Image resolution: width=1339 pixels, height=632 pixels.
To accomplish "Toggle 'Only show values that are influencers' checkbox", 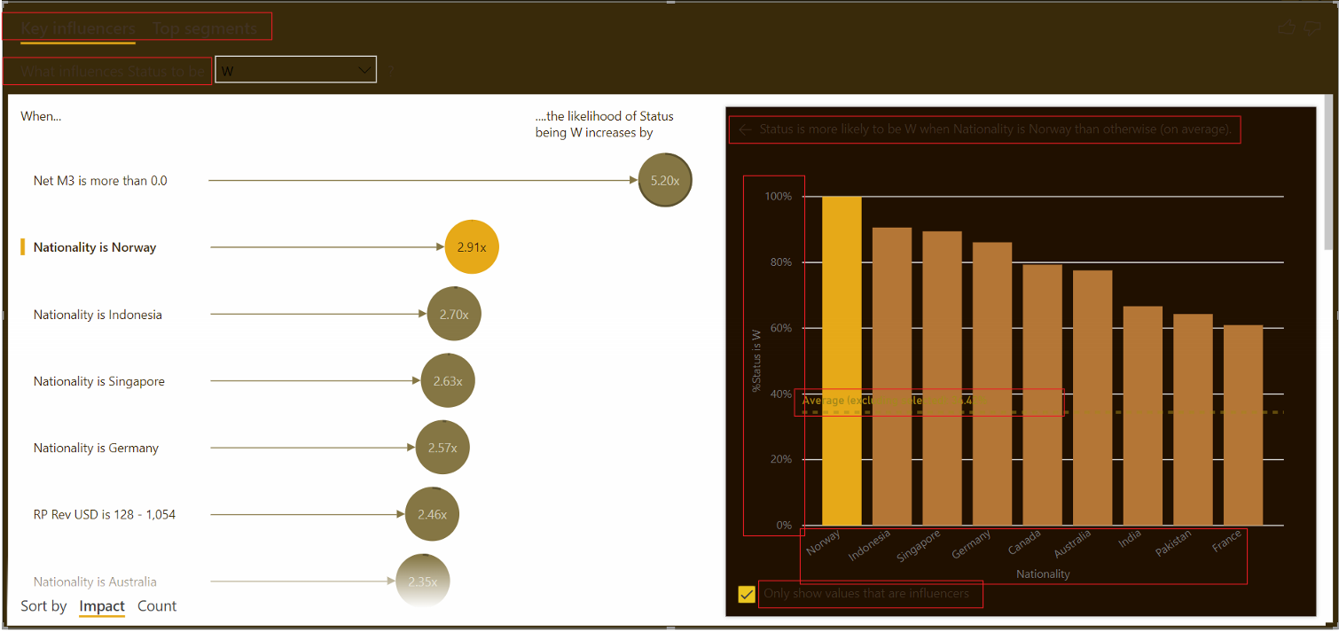I will tap(747, 594).
